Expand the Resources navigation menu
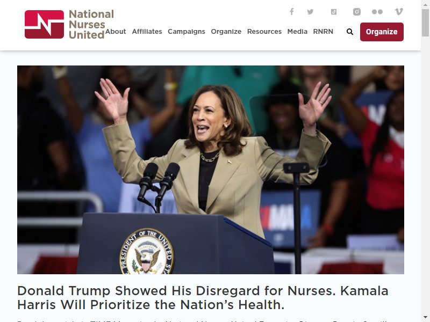The width and height of the screenshot is (430, 322). (x=264, y=32)
